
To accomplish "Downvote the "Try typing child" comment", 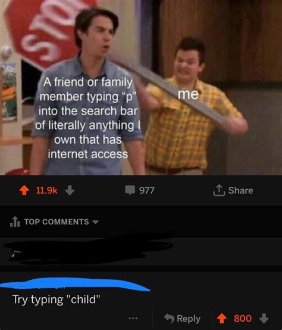I will click(x=264, y=318).
